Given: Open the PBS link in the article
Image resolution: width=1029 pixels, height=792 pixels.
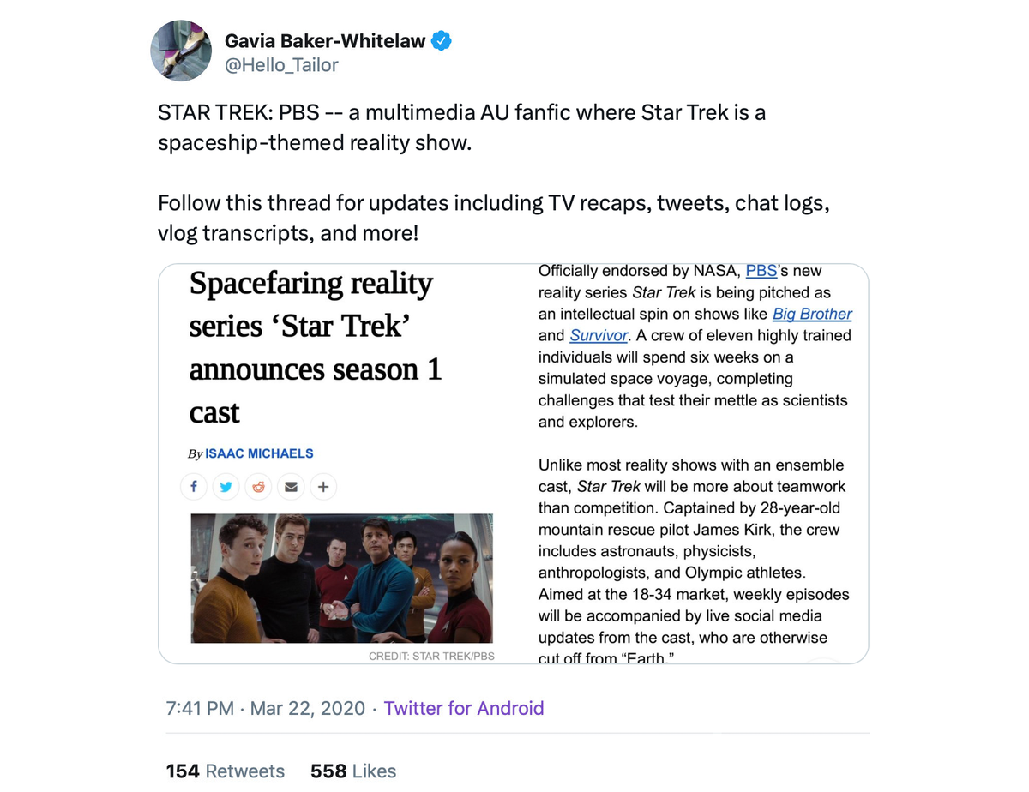Looking at the screenshot, I should pyautogui.click(x=761, y=270).
